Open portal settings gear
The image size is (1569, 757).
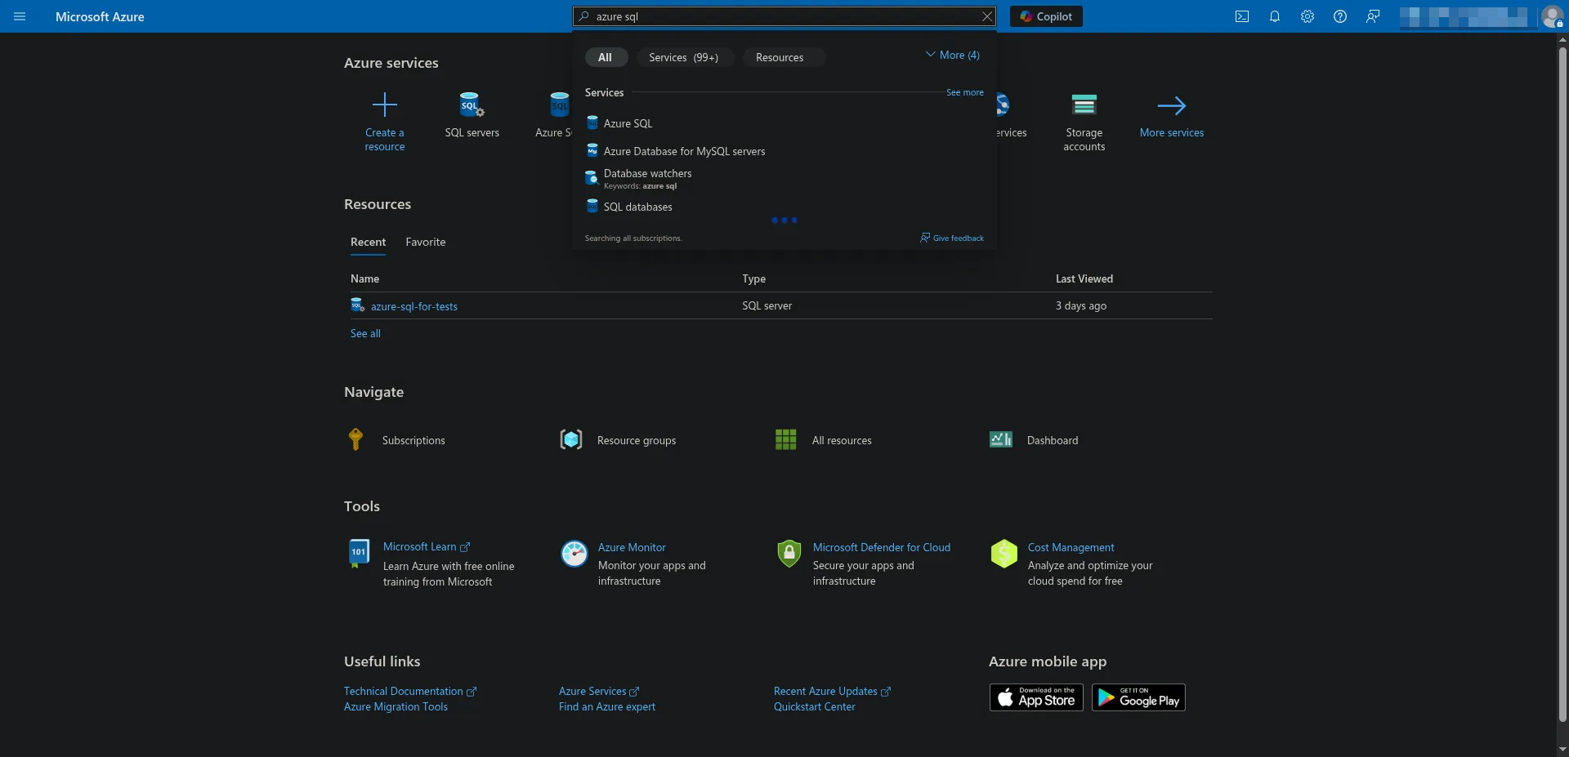pos(1307,16)
